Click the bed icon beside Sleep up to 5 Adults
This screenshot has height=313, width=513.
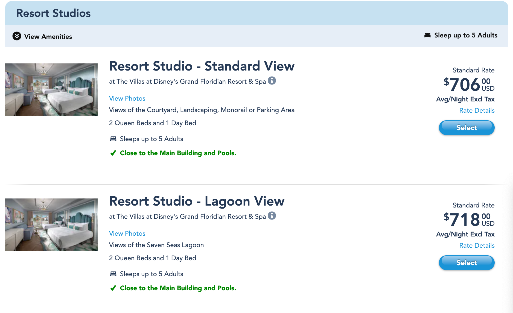pyautogui.click(x=427, y=35)
